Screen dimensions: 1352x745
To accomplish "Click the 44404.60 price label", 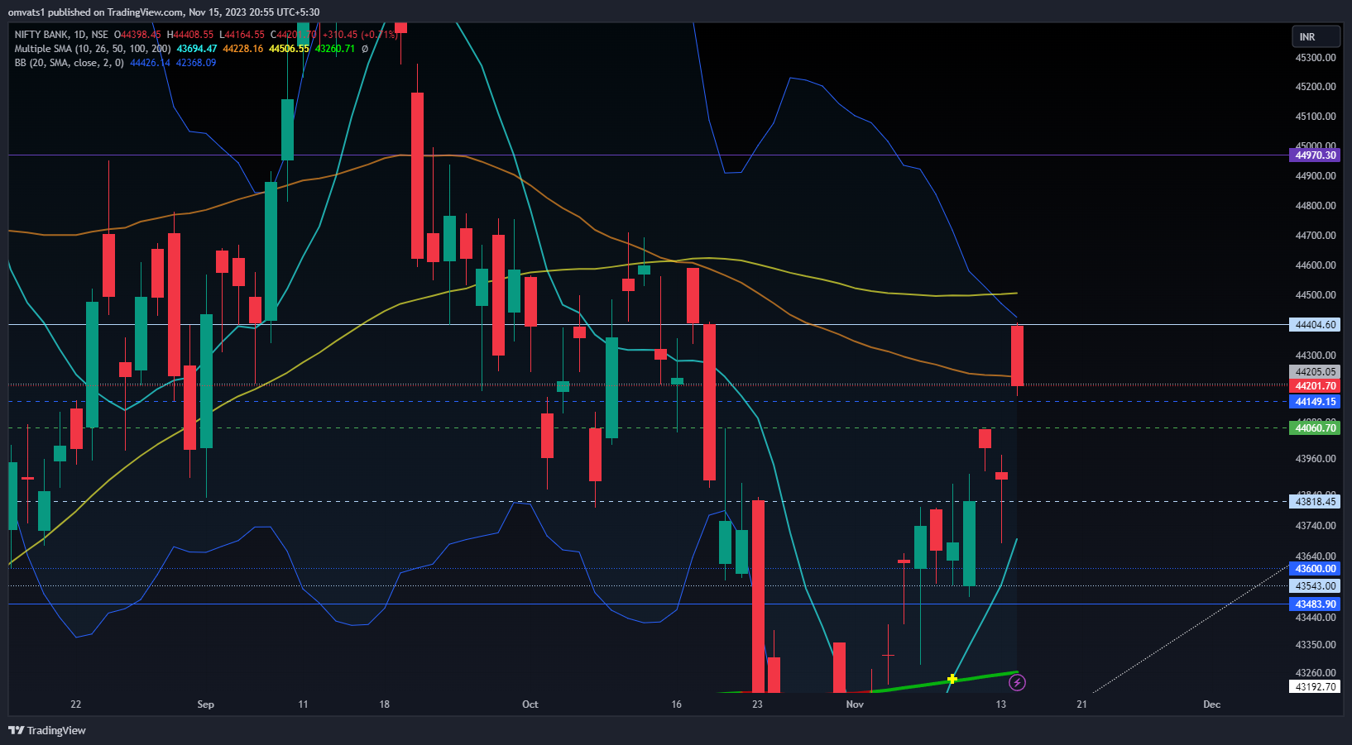I will click(1315, 325).
